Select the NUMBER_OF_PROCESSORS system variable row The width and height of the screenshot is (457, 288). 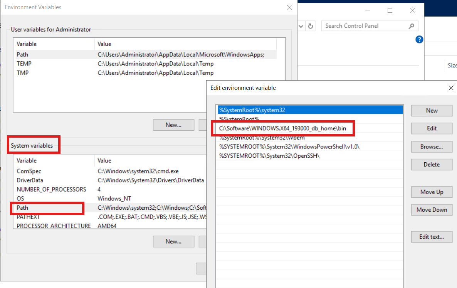tap(111, 189)
